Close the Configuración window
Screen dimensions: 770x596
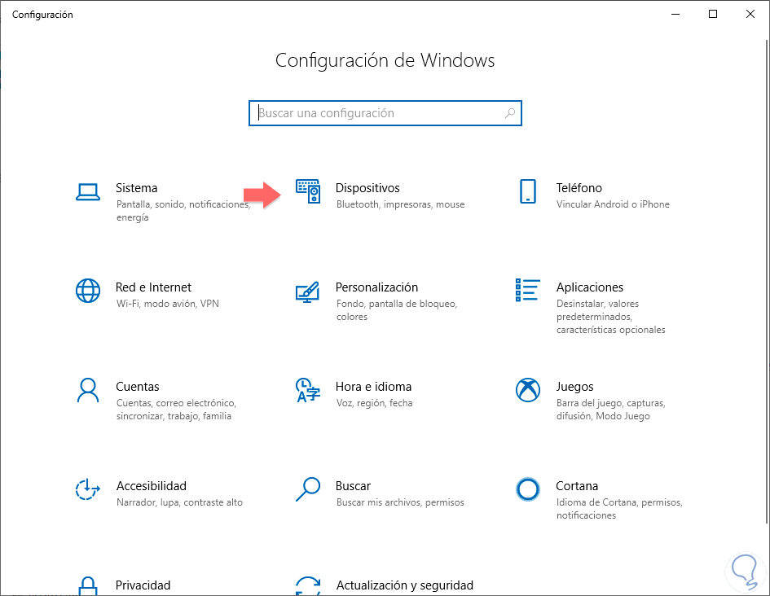pyautogui.click(x=750, y=14)
